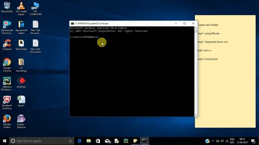The height and width of the screenshot is (145, 259).
Task: Select Mozilla Firefox desktop shortcut
Action: 7,122
